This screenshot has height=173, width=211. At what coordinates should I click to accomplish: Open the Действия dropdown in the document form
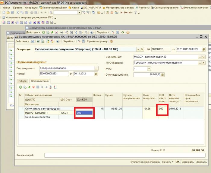22,41
